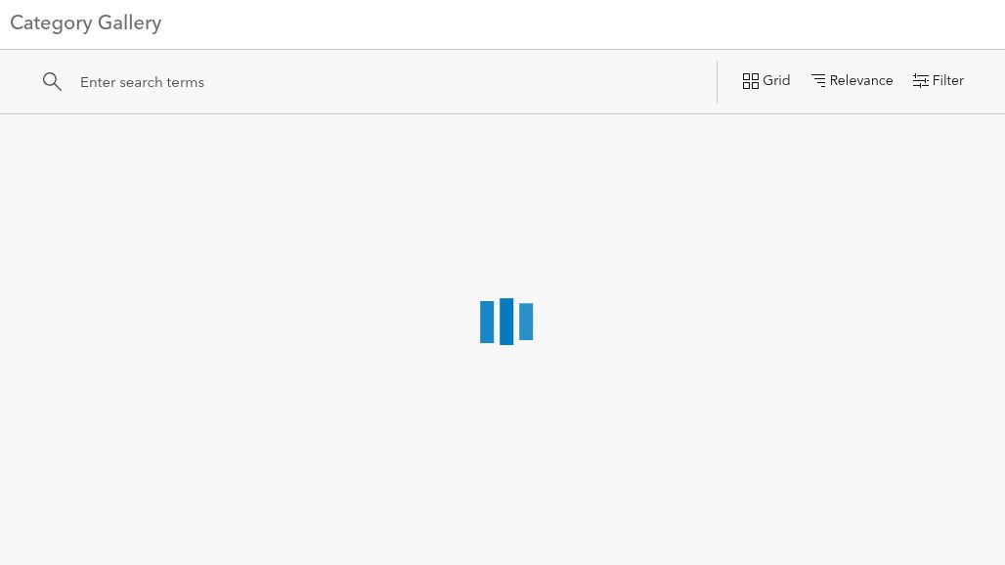Click the blue loading indicator

click(x=506, y=322)
